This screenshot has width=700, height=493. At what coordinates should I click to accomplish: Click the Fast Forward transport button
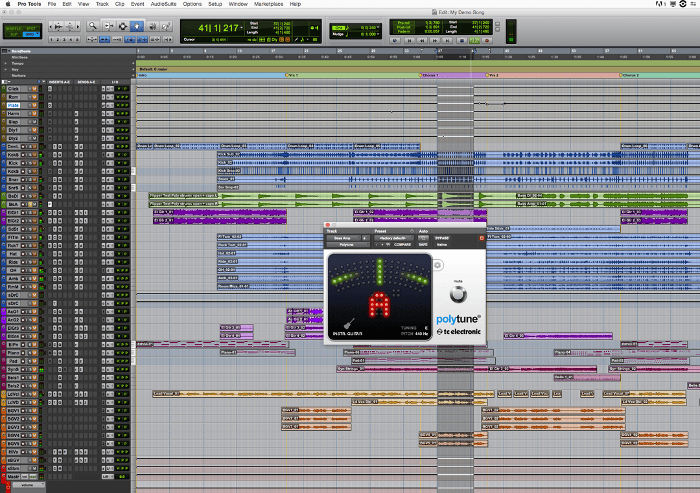[x=434, y=41]
